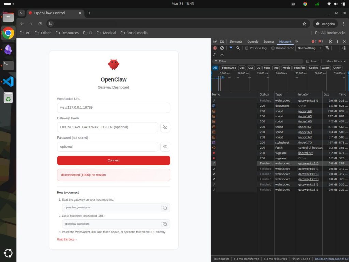
Task: Show the Gateway Token text
Action: [164, 127]
